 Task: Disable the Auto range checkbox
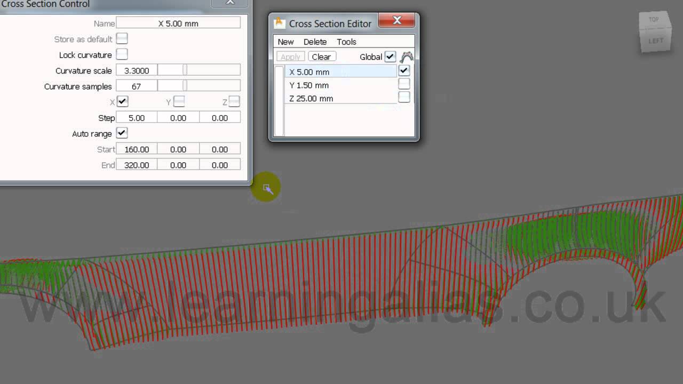coord(122,133)
